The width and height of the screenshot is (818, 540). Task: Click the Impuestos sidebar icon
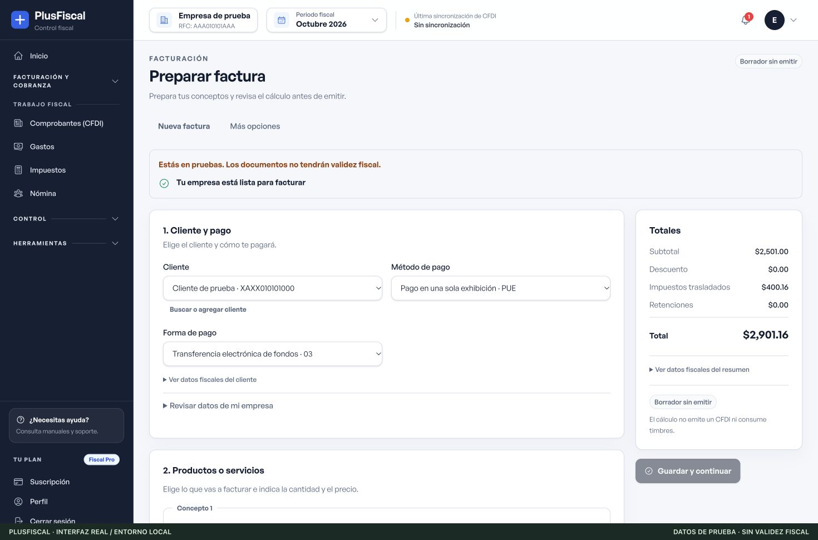pyautogui.click(x=18, y=170)
